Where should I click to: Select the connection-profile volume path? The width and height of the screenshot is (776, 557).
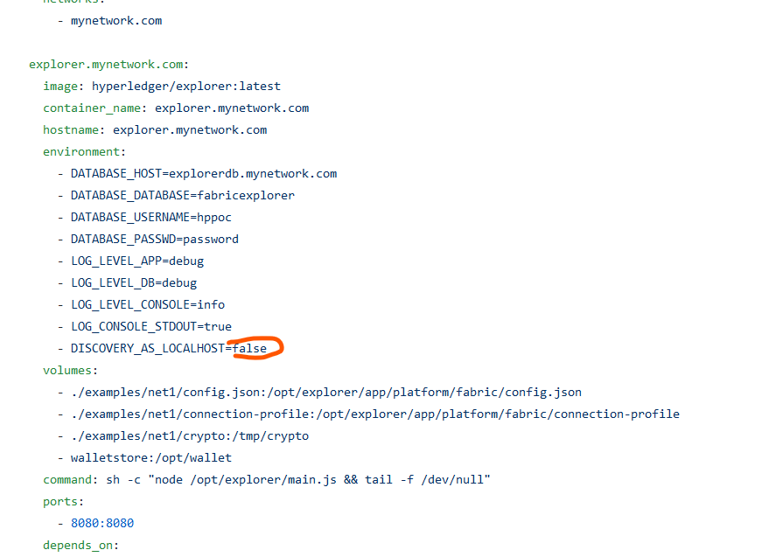click(x=374, y=414)
